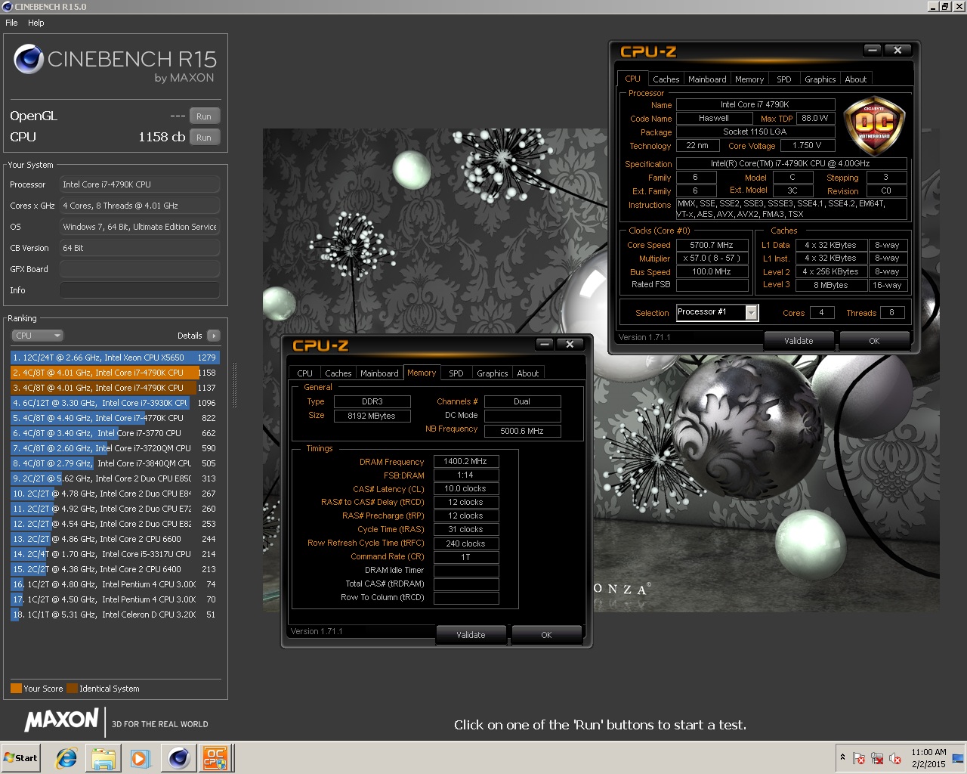967x774 pixels.
Task: Click Validate in CPU-Z Memory window
Action: pos(471,635)
